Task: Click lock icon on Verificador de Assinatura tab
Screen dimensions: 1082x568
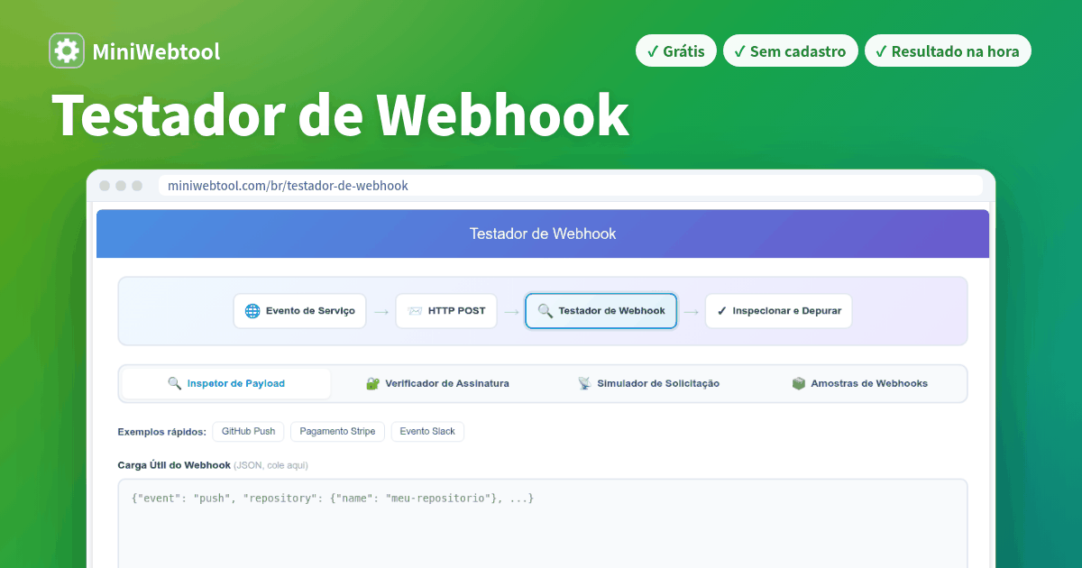Action: pyautogui.click(x=372, y=383)
